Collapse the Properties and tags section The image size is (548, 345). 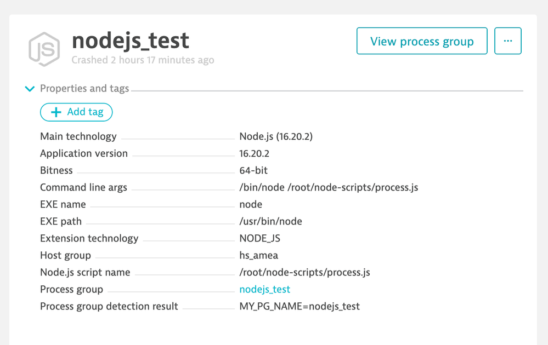tap(30, 89)
